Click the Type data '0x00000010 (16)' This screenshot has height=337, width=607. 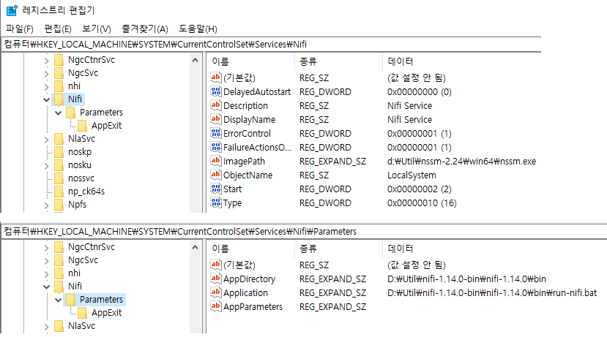coord(422,203)
